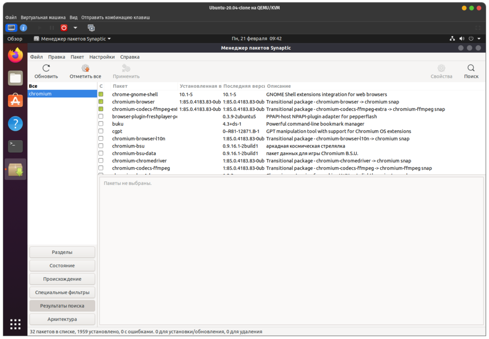Open the Пакет menu
Screen dimensions: 489x339
(x=77, y=57)
